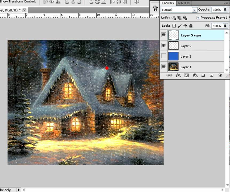Click the Fill 100% value field

click(x=217, y=26)
